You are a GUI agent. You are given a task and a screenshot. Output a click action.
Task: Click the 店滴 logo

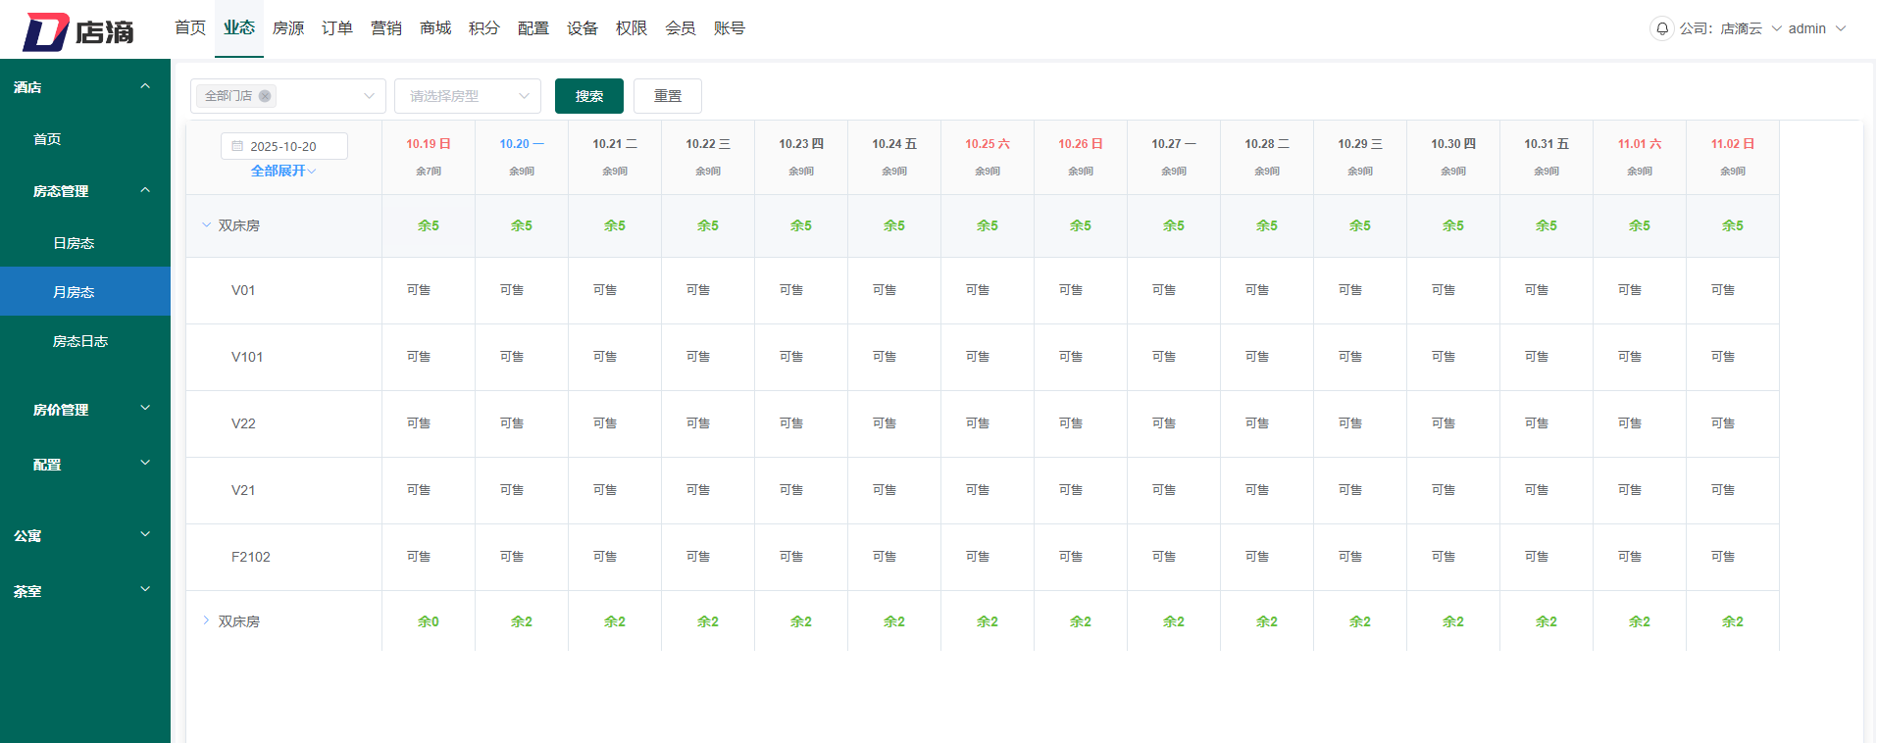[x=78, y=31]
